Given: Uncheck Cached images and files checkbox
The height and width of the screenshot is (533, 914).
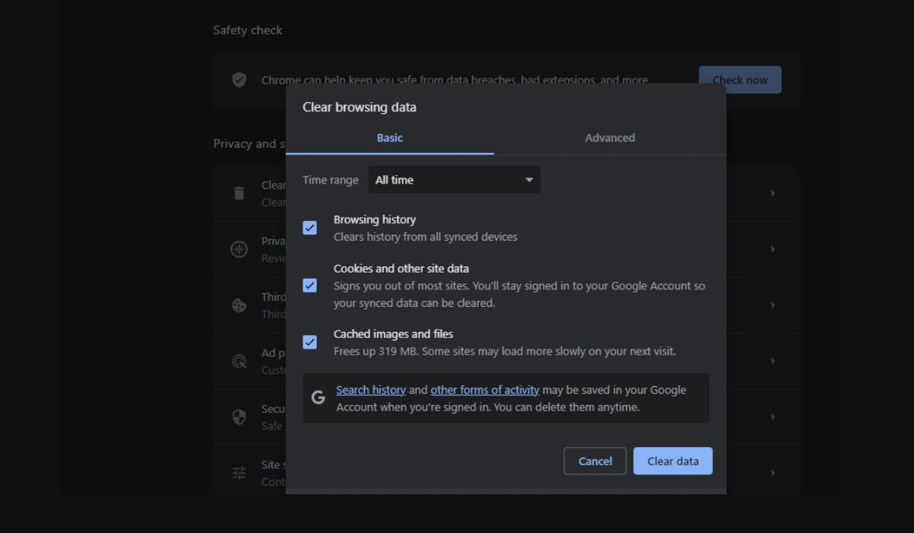Looking at the screenshot, I should (309, 342).
